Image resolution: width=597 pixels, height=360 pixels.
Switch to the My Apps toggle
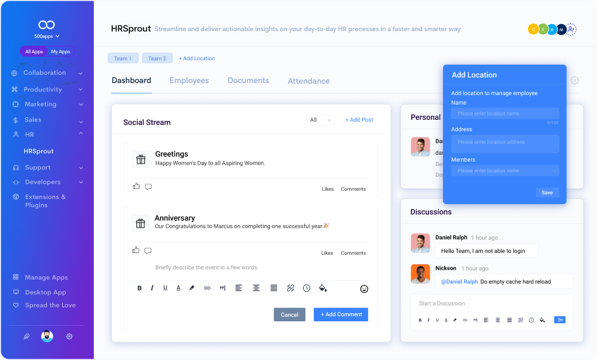[61, 51]
